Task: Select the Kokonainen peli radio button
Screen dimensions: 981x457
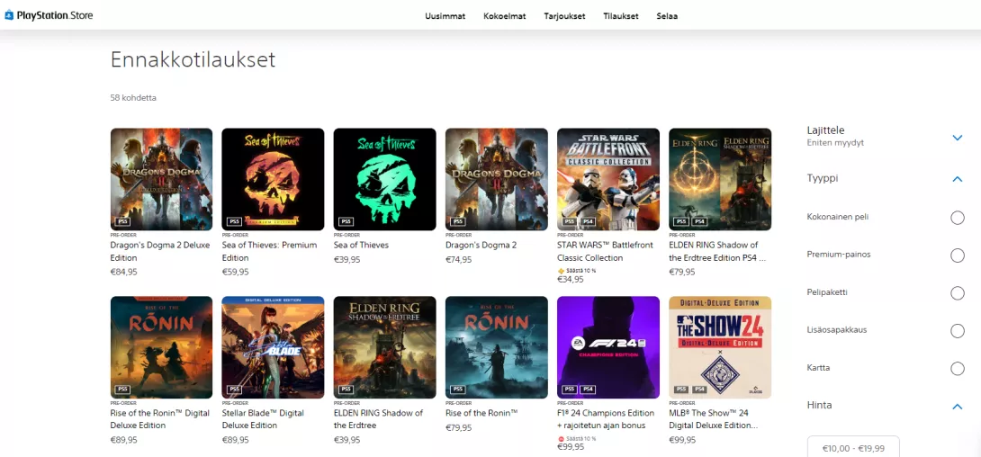Action: pos(958,218)
